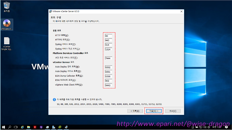Open File Explorer from taskbar
The image size is (232, 130).
28,127
